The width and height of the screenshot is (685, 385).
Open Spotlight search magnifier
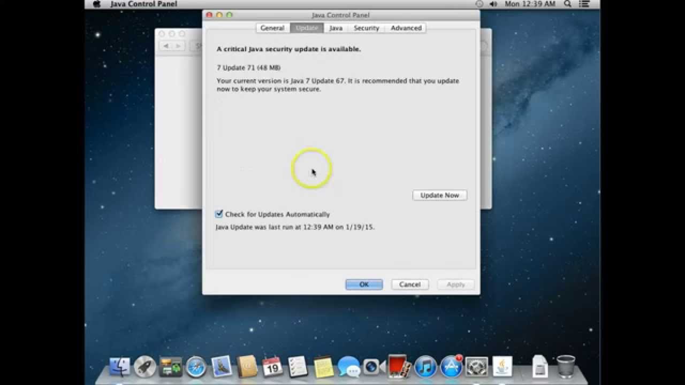click(567, 4)
